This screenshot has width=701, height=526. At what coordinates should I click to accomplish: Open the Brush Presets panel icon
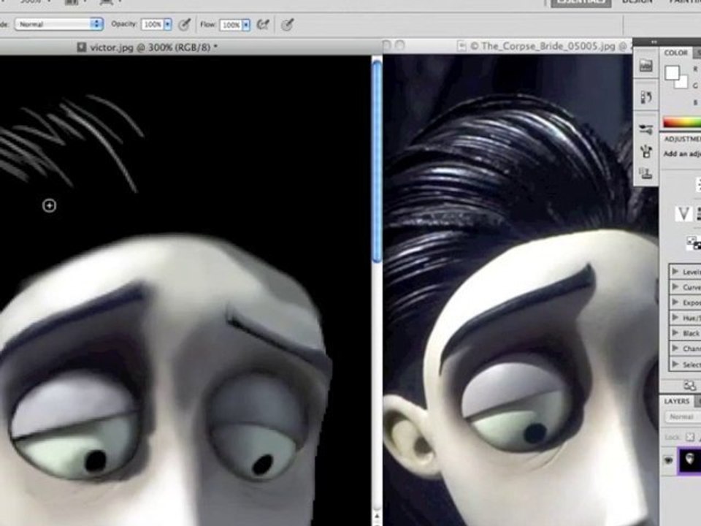[x=646, y=152]
